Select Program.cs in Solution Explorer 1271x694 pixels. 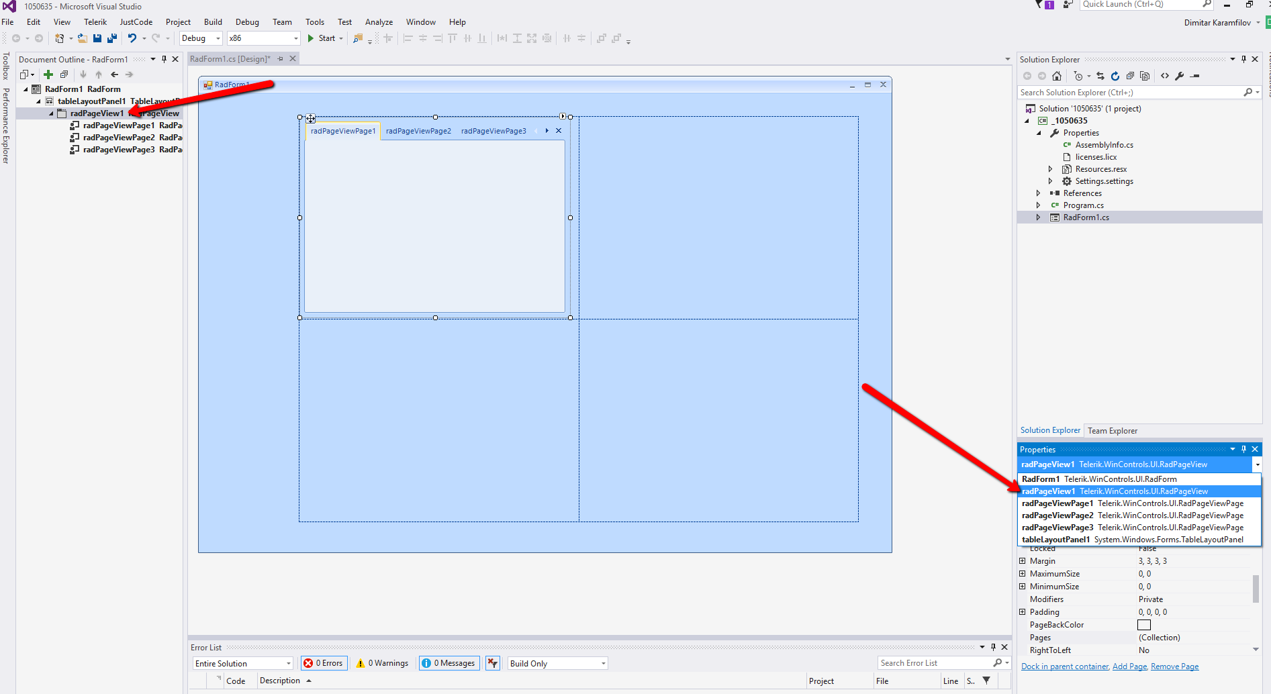(x=1083, y=205)
